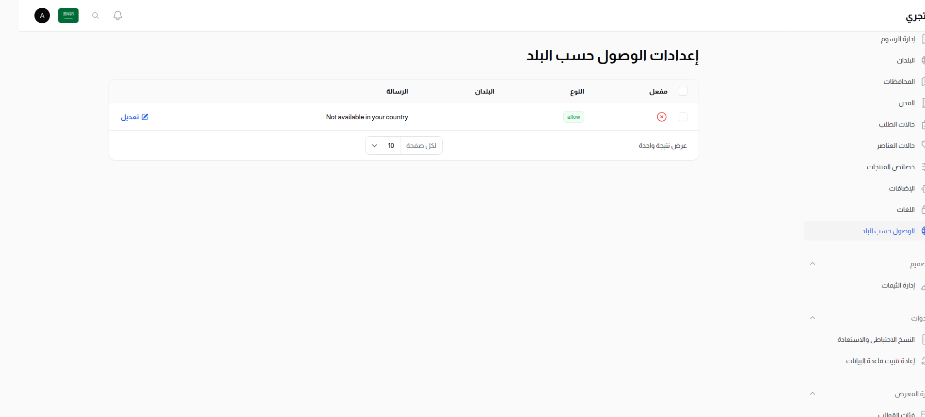Sort by مفعل column header
Screen dimensions: 925x417
658,91
